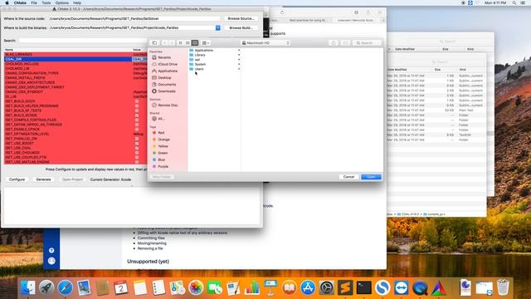Toggle ISET_BUILD_SF_TESTS checkbox
The height and width of the screenshot is (299, 531).
pos(137,110)
